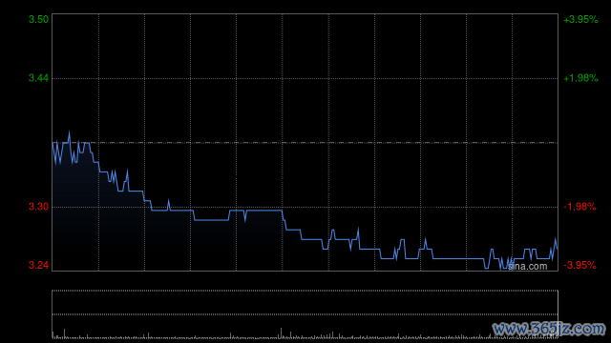Click the 3.50 price axis label
Image resolution: width=611 pixels, height=343 pixels.
tap(38, 19)
